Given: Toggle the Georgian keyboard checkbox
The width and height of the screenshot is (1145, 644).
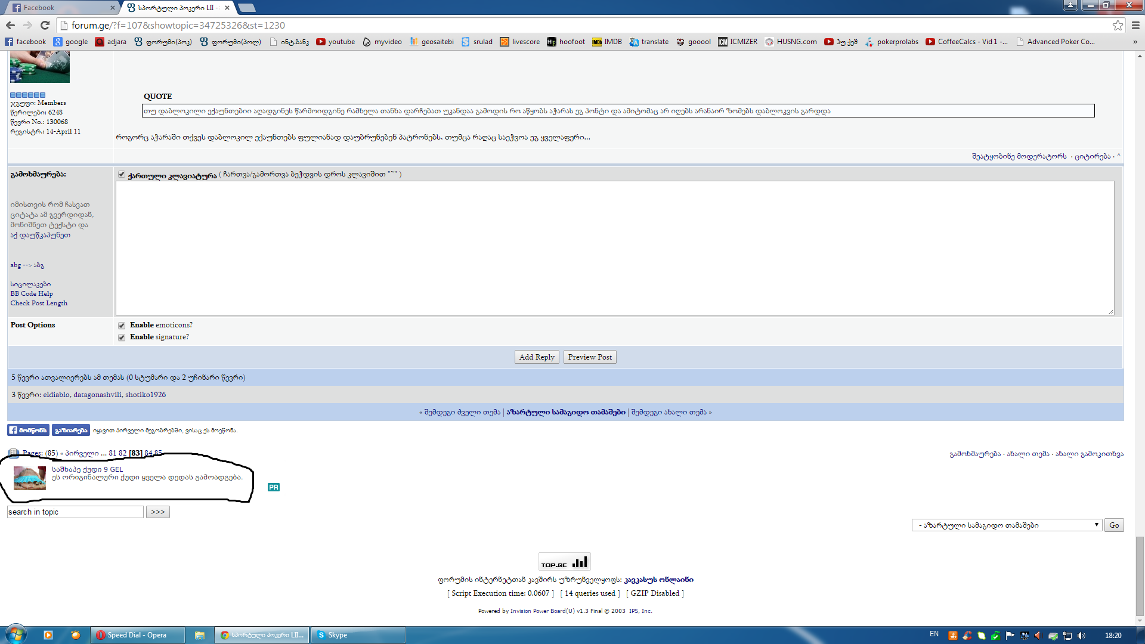Looking at the screenshot, I should pos(122,175).
